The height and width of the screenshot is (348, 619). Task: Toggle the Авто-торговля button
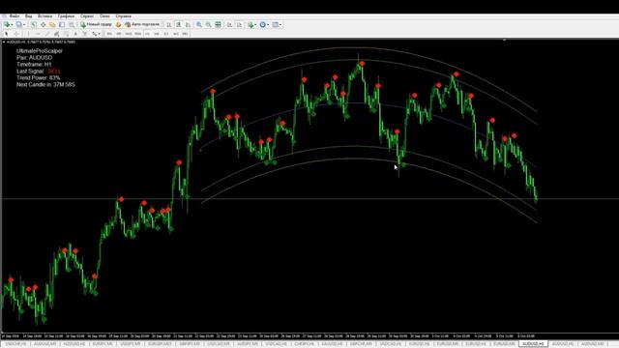tap(142, 24)
